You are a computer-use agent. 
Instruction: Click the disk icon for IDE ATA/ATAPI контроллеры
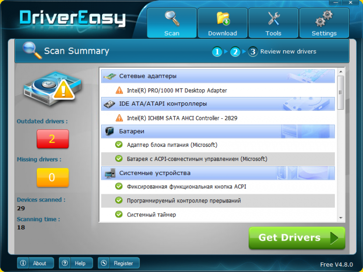click(x=109, y=104)
